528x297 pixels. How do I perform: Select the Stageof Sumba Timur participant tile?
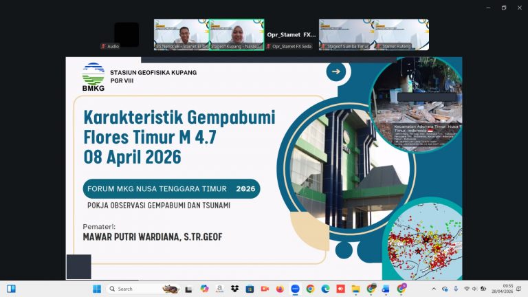tap(346, 34)
